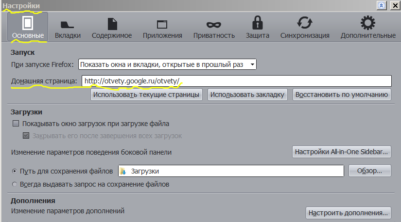The image size is (401, 222).
Task: Open the Защита panel with padlock icon
Action: tap(257, 27)
